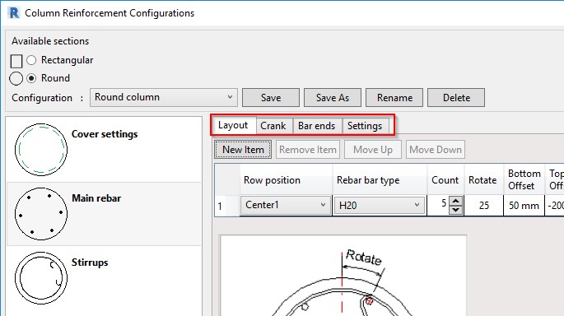Open Rebar bar type dropdown showing H20
Screen dimensions: 564x316
(380, 205)
